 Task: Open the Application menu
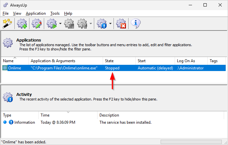click(36, 13)
